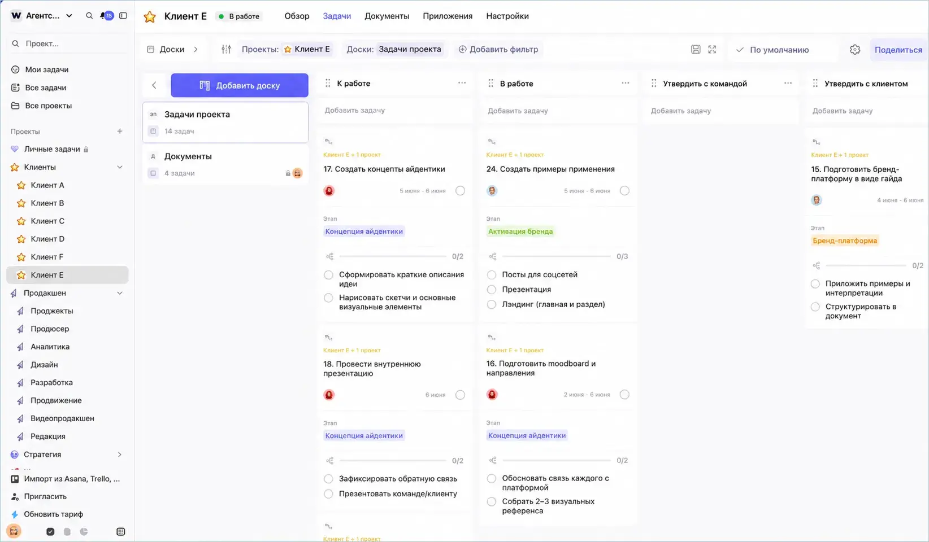Click the green Активация бренда tag
This screenshot has width=929, height=542.
pos(520,231)
